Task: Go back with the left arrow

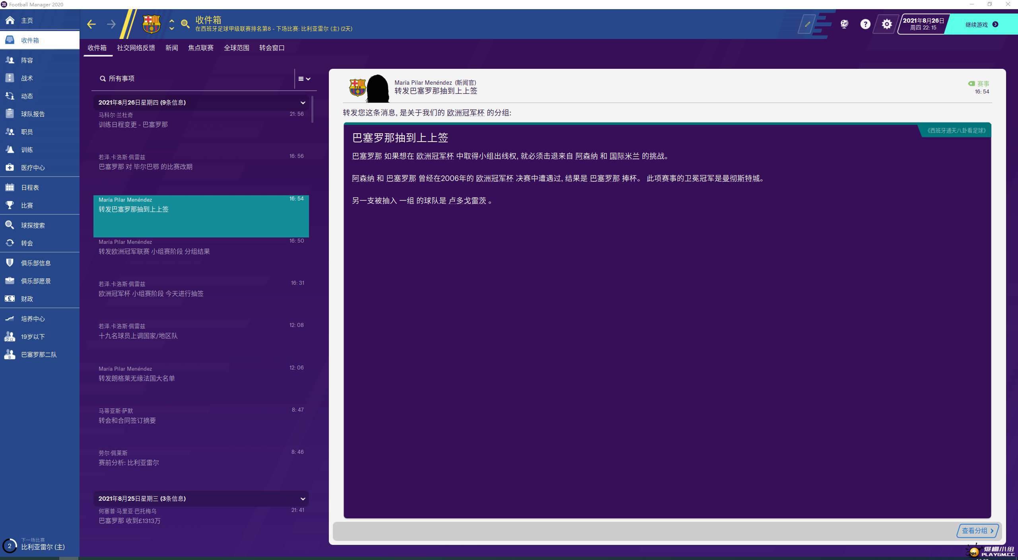Action: coord(91,24)
